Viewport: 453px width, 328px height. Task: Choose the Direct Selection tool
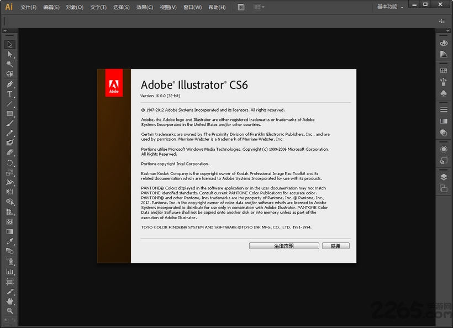coord(10,54)
